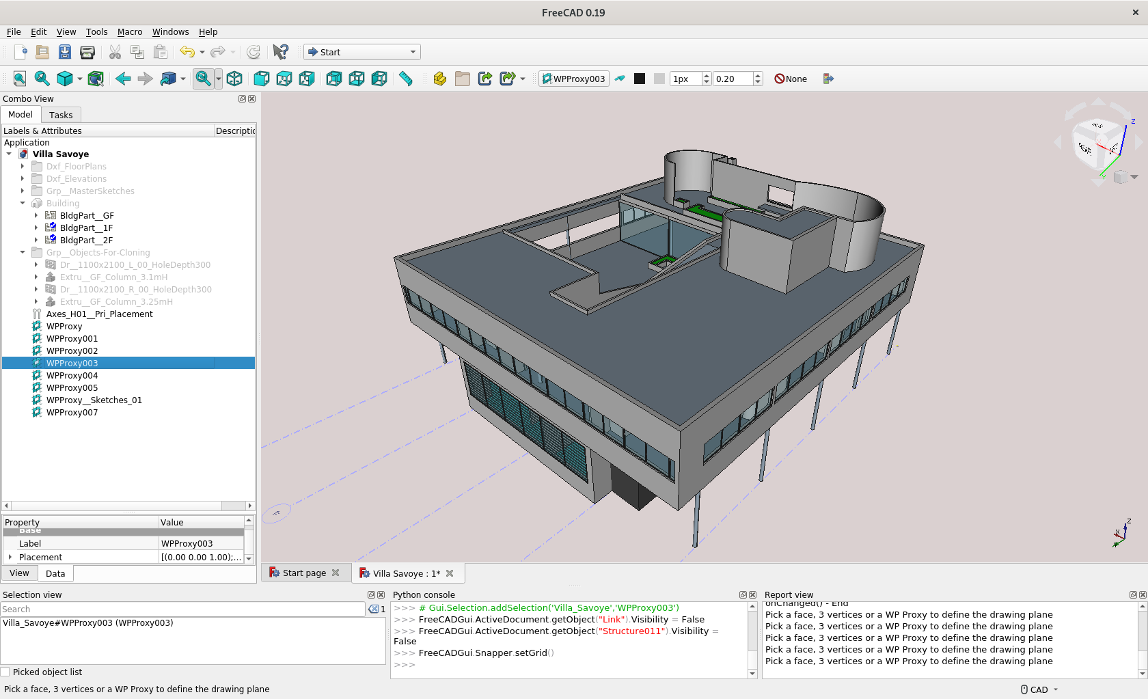This screenshot has width=1148, height=699.
Task: Activate the Measure distance ruler icon
Action: pyautogui.click(x=406, y=79)
